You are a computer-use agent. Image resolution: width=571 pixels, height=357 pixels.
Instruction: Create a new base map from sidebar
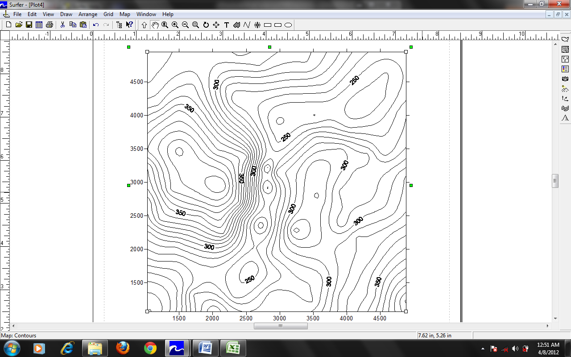tap(565, 39)
